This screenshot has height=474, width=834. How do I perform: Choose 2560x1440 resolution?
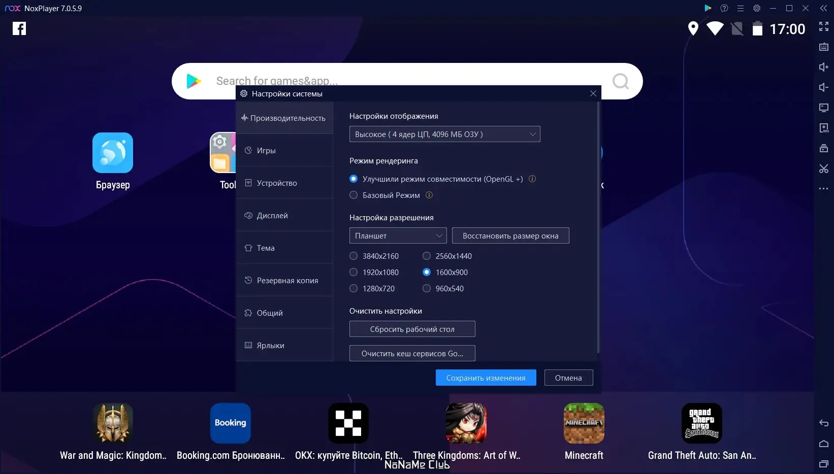[427, 256]
